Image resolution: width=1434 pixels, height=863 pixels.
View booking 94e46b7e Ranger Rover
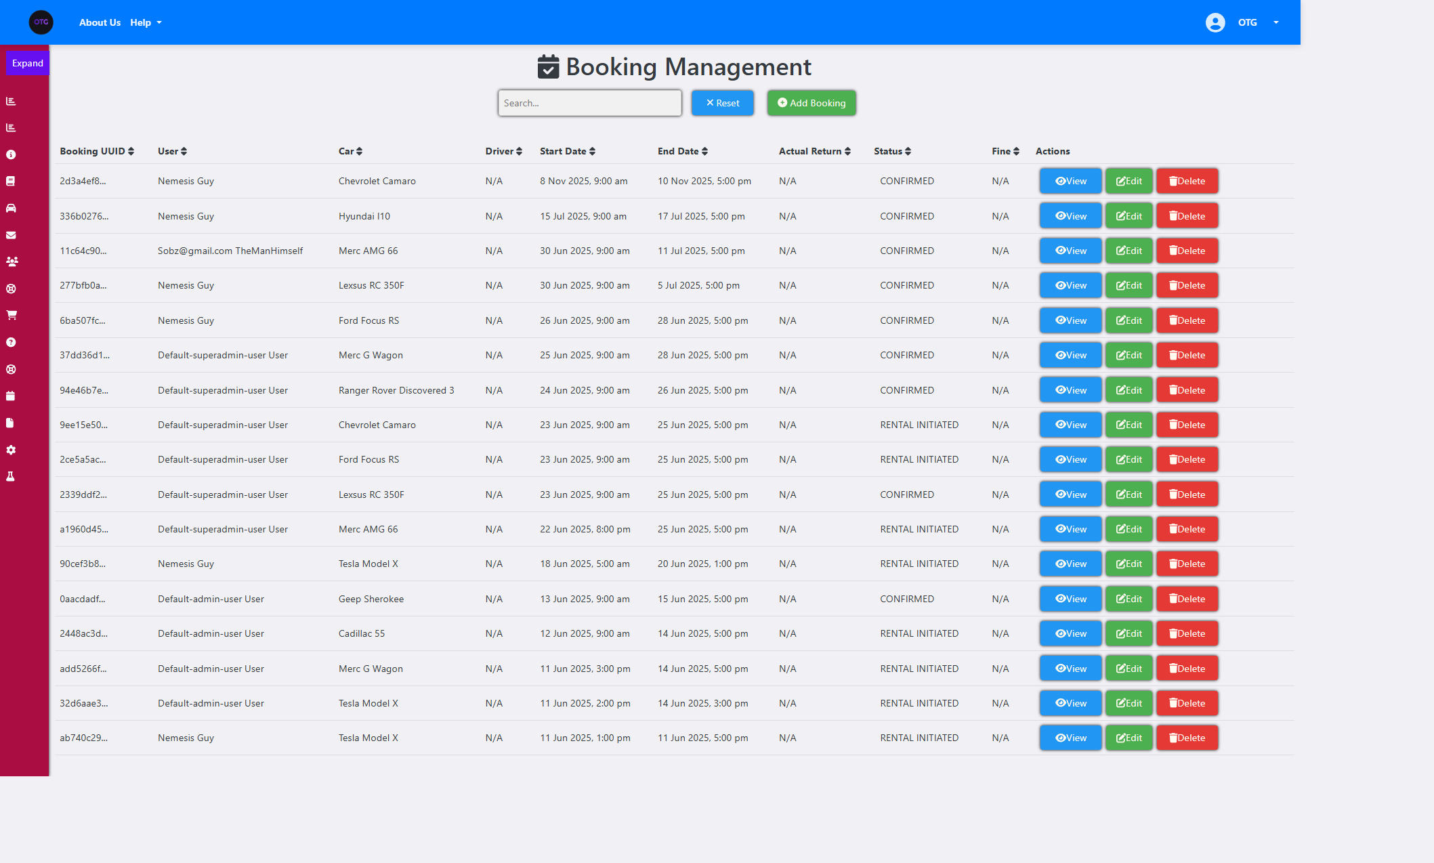coord(1071,390)
